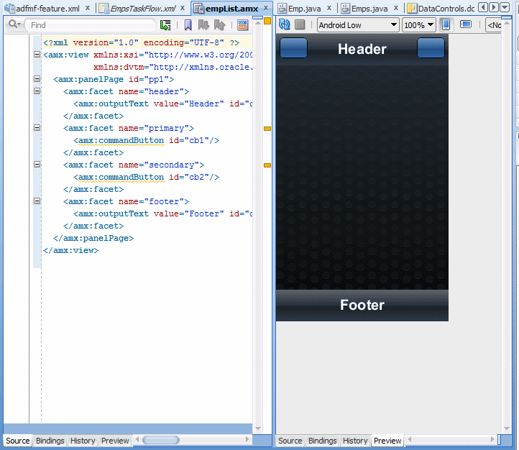Collapse the footer facet fold
The height and width of the screenshot is (450, 519).
pos(37,201)
